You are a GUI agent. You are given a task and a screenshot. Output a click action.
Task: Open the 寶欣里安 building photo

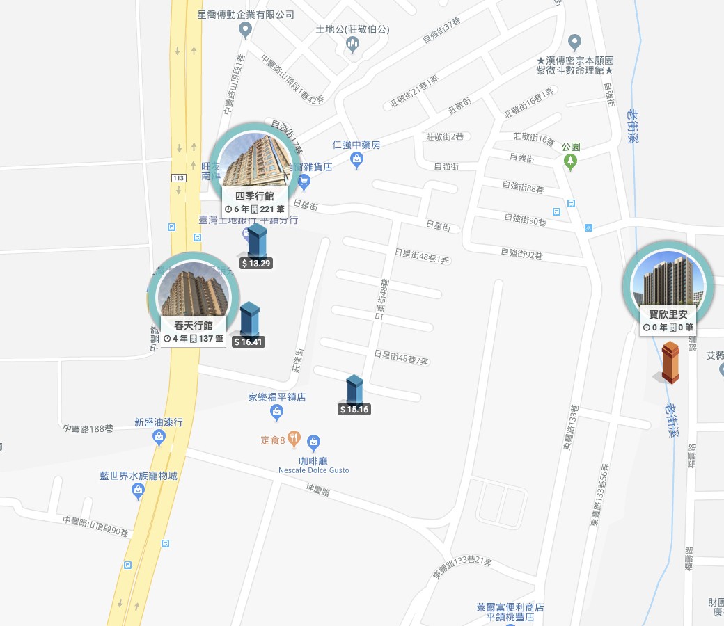[668, 278]
